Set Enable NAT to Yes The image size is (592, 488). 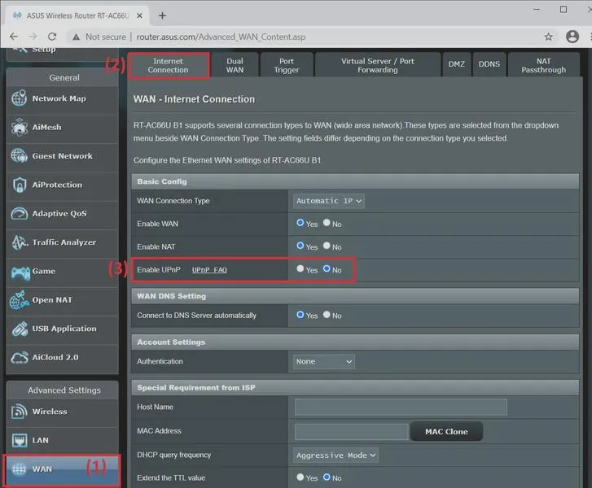tap(300, 246)
